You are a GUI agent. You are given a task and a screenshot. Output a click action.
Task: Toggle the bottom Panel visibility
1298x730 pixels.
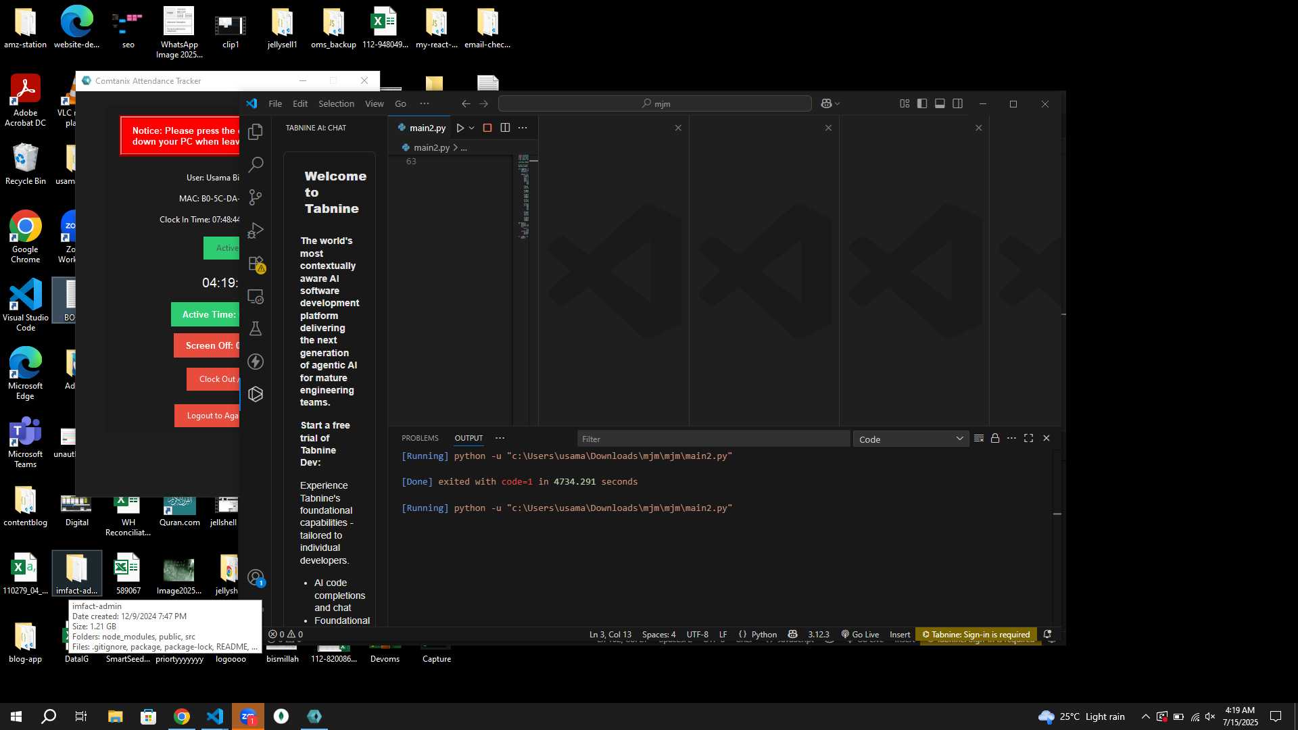click(940, 103)
